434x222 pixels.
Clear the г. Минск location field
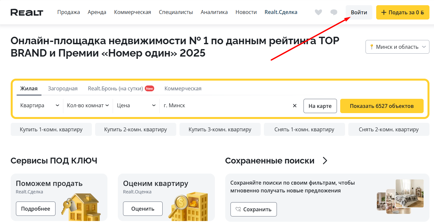295,106
